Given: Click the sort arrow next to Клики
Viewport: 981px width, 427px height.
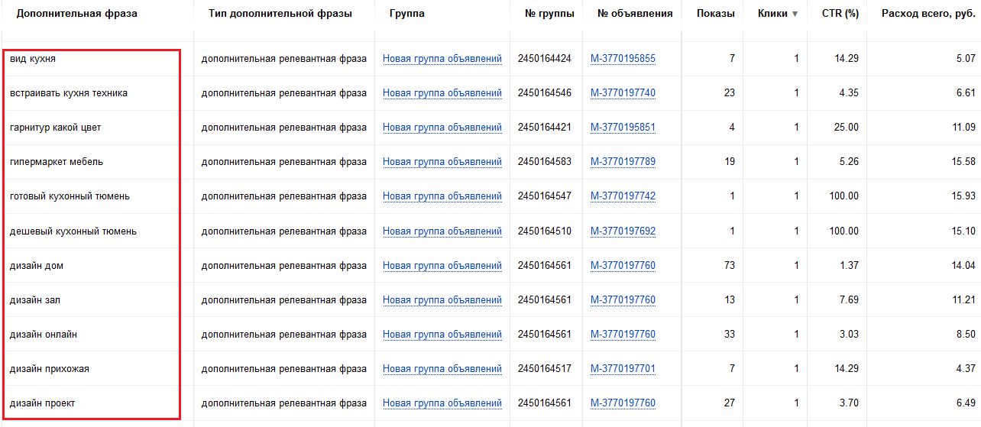Looking at the screenshot, I should click(x=795, y=14).
